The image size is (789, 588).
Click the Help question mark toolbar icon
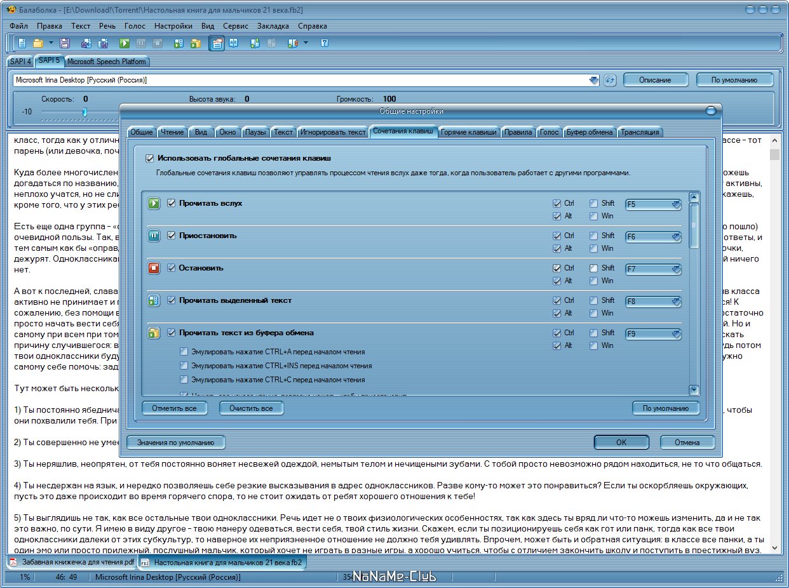(324, 43)
